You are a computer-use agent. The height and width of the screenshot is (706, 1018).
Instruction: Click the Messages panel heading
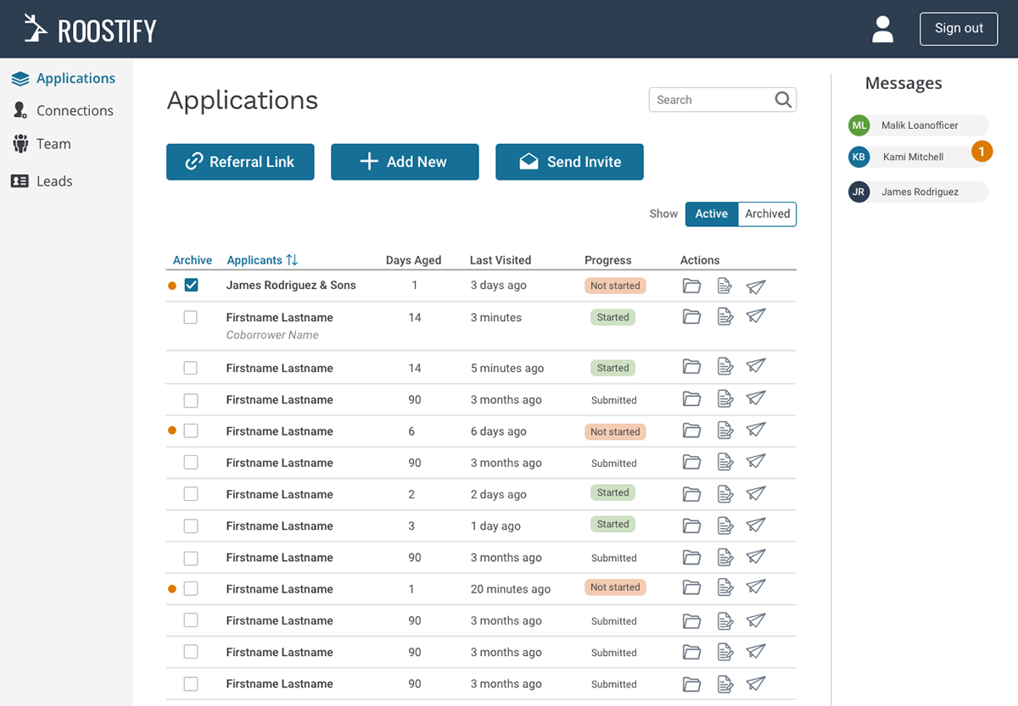click(903, 83)
